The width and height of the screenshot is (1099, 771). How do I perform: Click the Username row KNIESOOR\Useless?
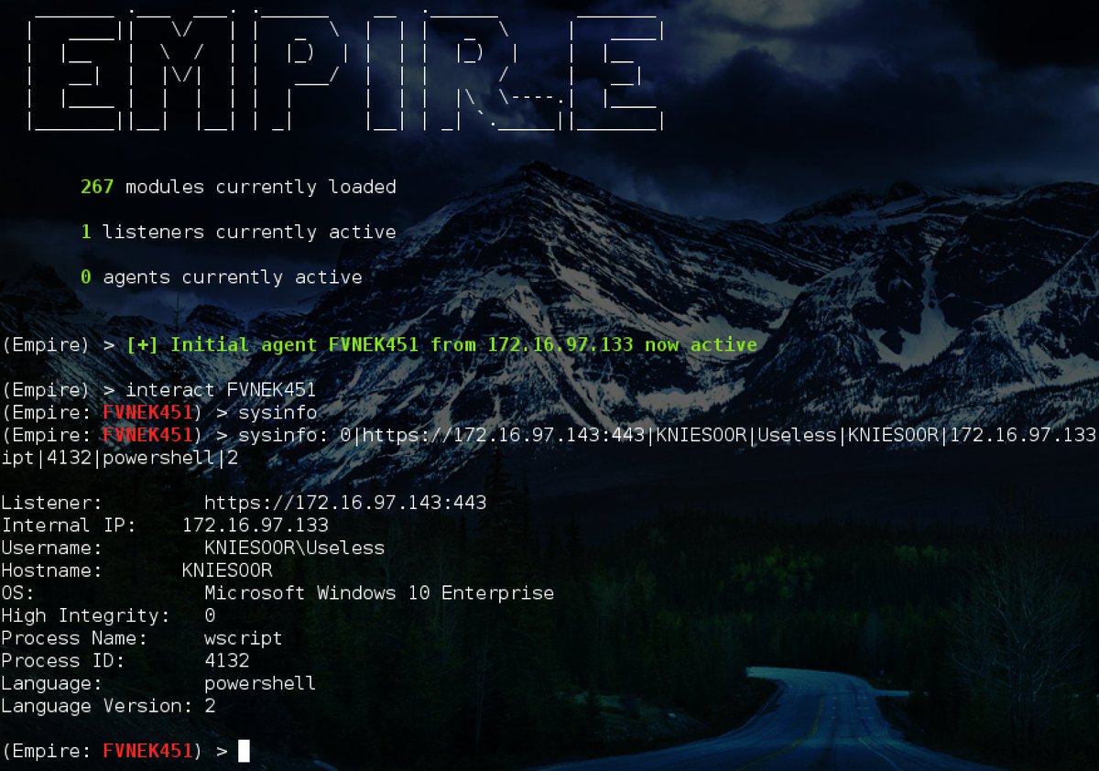[193, 548]
